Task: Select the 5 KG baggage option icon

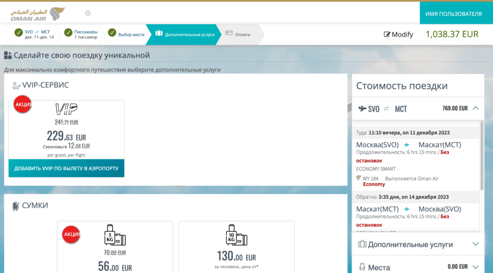Action: point(115,235)
